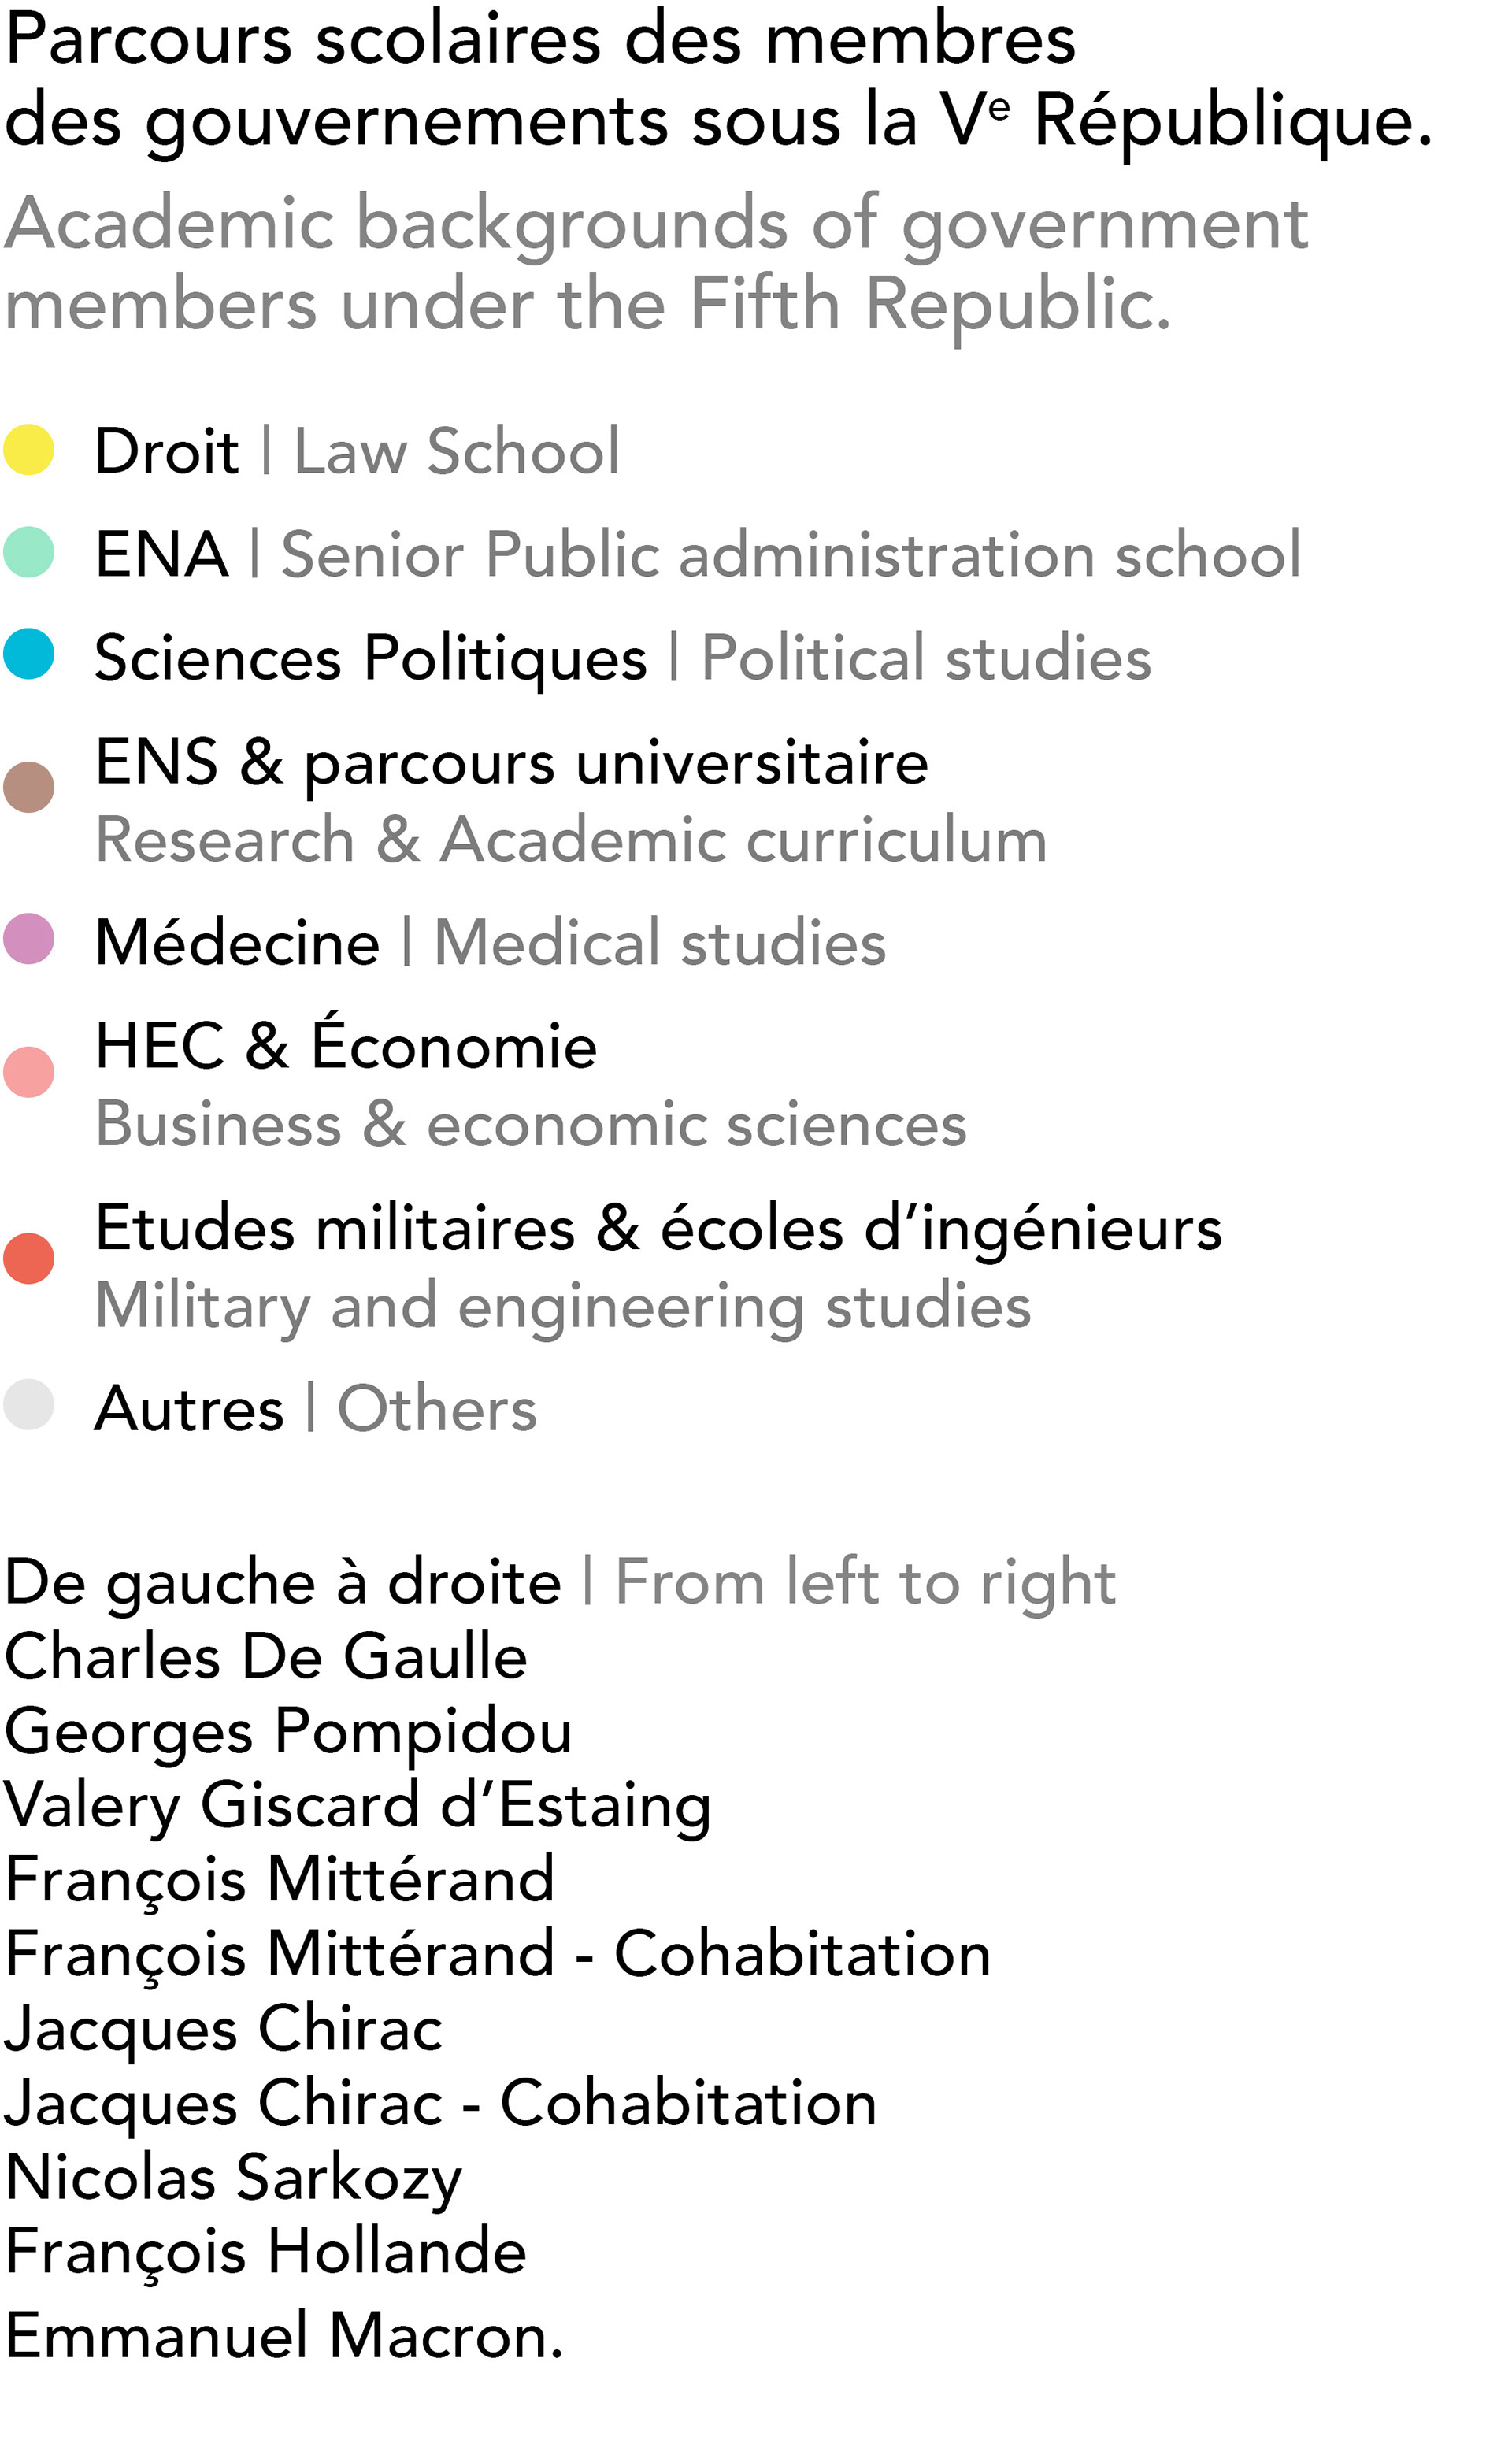Select the red Etudes militaires dot

click(x=28, y=1258)
